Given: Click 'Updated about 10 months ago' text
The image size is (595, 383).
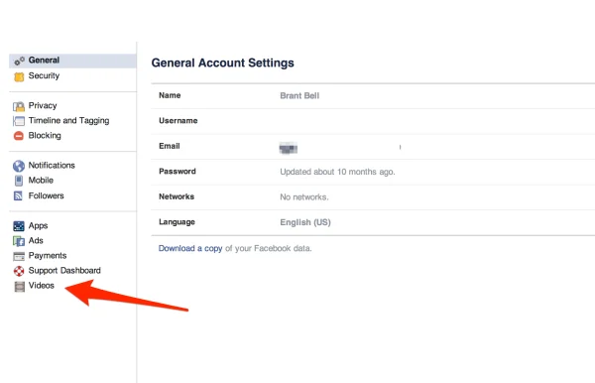Looking at the screenshot, I should 337,172.
